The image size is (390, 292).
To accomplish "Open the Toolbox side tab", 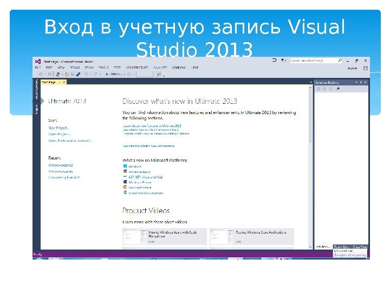I will 37,109.
